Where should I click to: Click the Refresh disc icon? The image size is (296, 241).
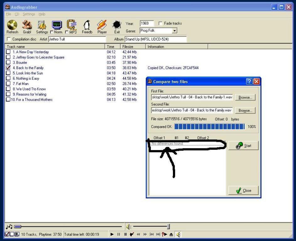pyautogui.click(x=12, y=25)
